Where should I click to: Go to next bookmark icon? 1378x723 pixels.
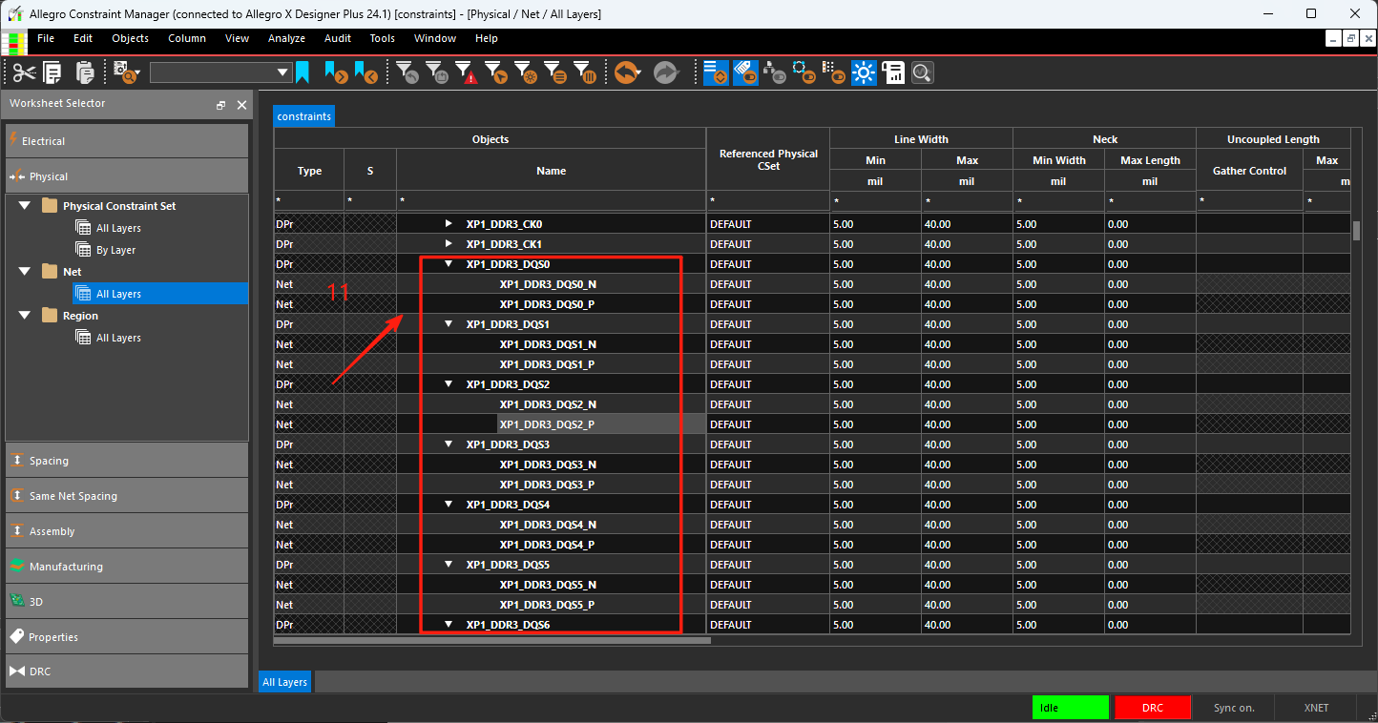(x=335, y=72)
